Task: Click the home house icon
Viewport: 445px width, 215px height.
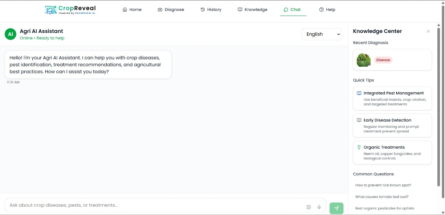Action: coord(124,9)
